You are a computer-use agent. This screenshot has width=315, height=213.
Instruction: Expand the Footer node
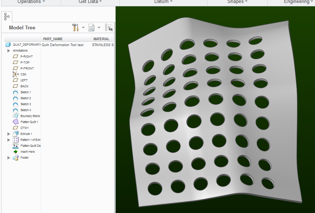[9, 158]
